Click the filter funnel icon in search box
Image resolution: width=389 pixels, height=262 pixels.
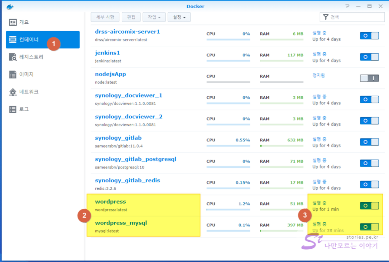[x=325, y=17]
